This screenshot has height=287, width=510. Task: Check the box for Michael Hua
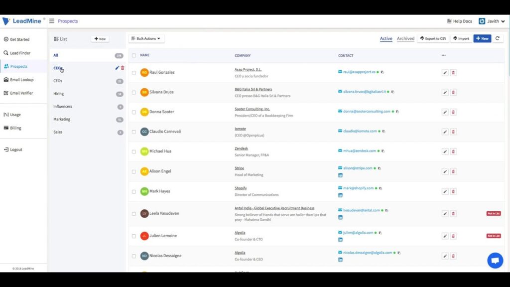click(133, 151)
